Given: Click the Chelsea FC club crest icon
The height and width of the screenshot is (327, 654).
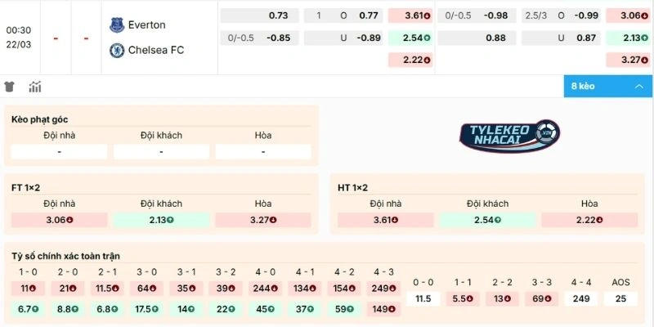Looking at the screenshot, I should [x=116, y=50].
